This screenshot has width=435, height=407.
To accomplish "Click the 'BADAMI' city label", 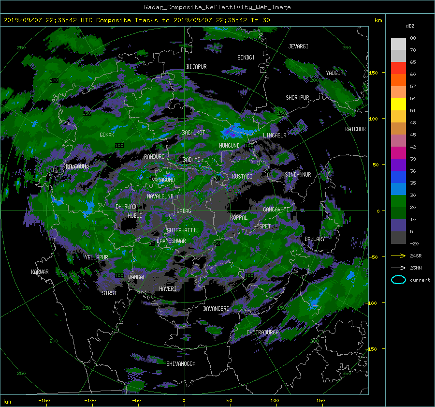I will pyautogui.click(x=191, y=160).
